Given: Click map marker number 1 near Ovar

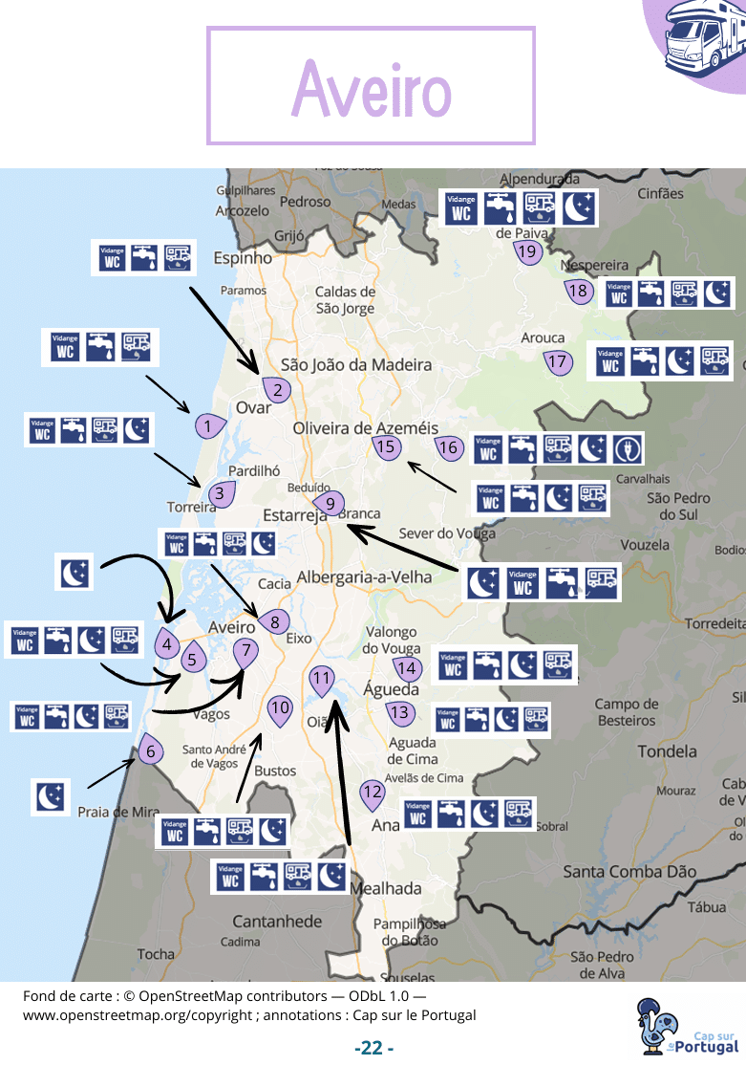Looking at the screenshot, I should [209, 426].
